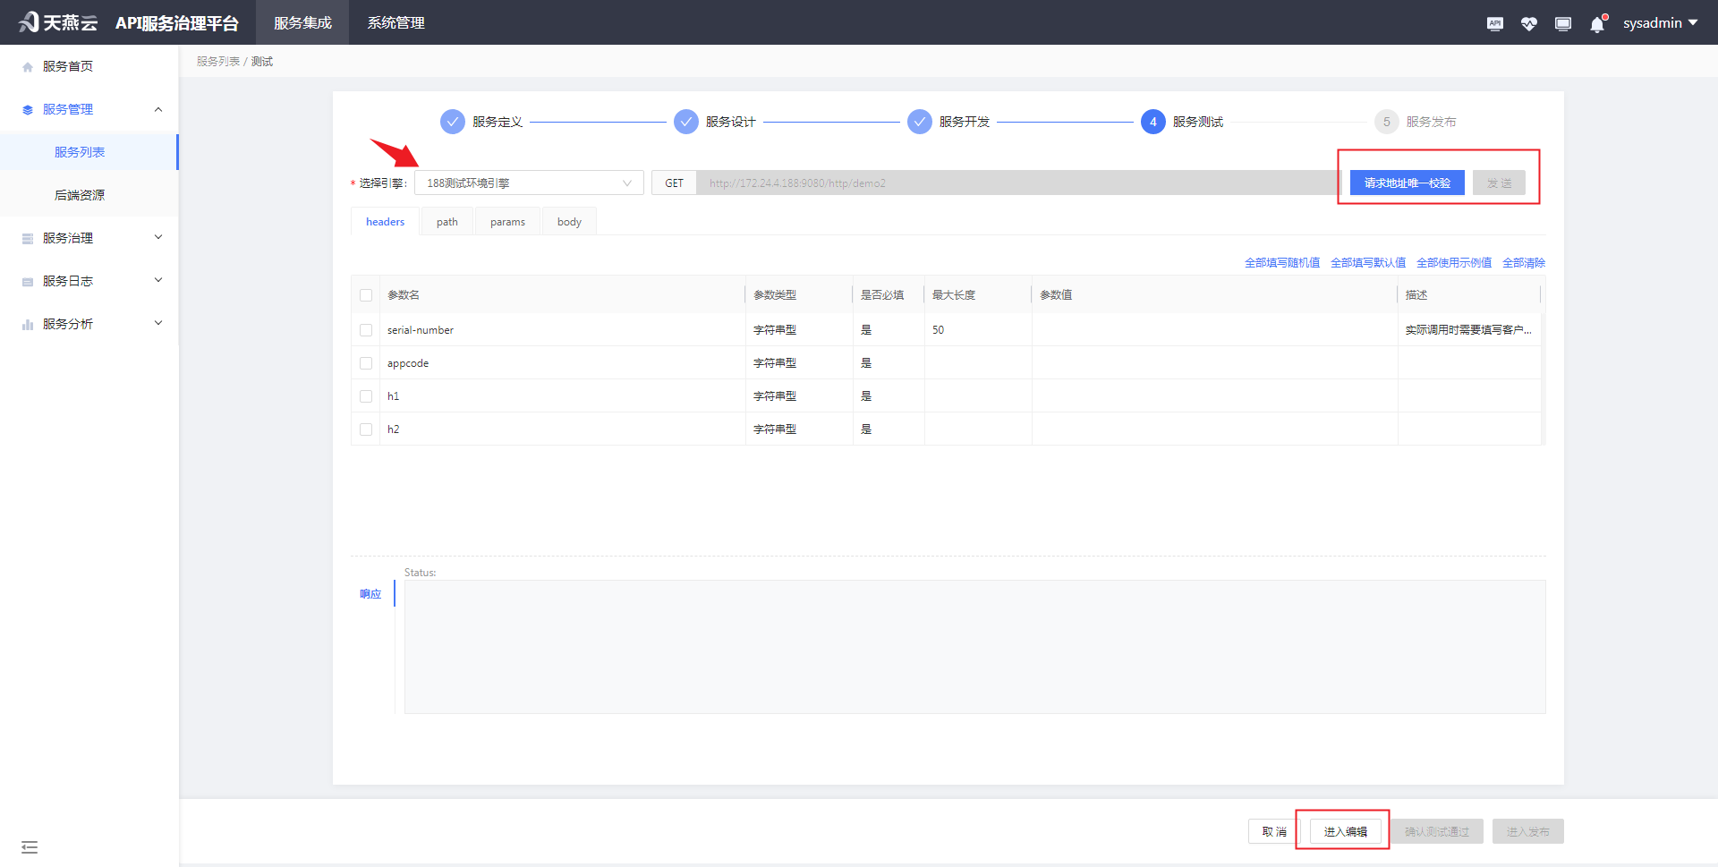Tick the appcode row checkbox
This screenshot has width=1718, height=867.
366,363
